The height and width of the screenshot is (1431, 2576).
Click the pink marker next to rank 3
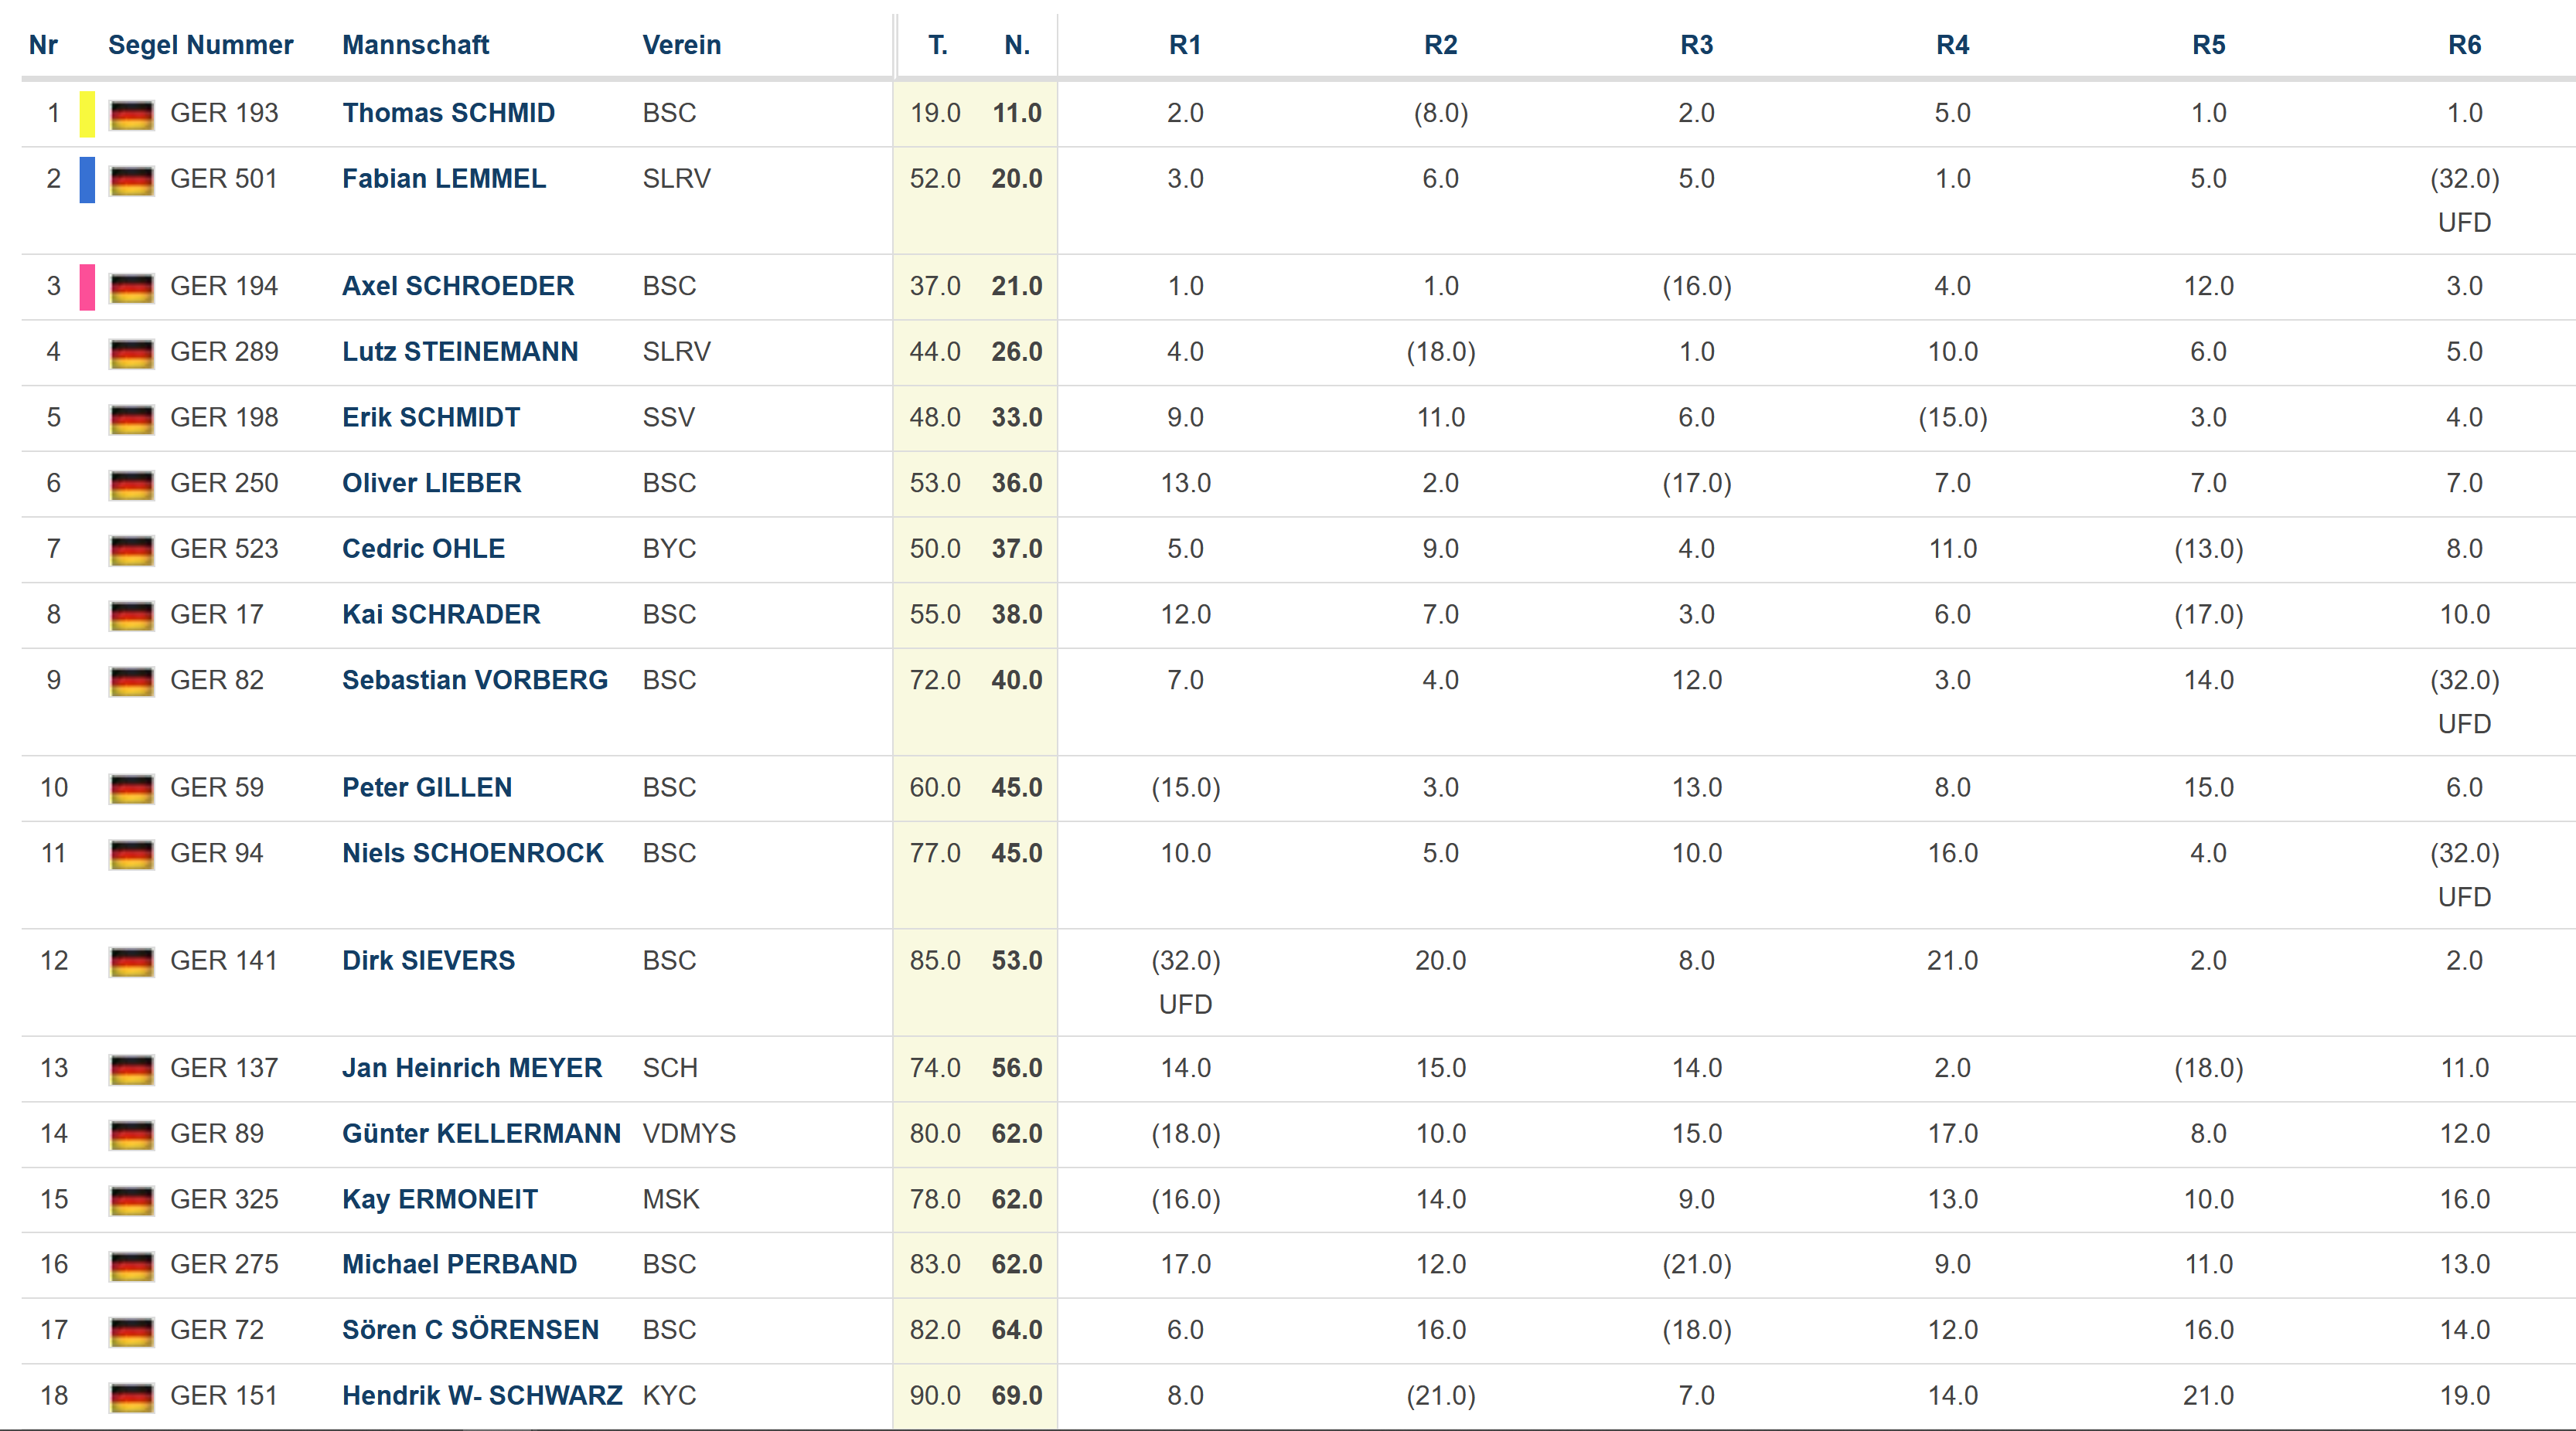[88, 287]
